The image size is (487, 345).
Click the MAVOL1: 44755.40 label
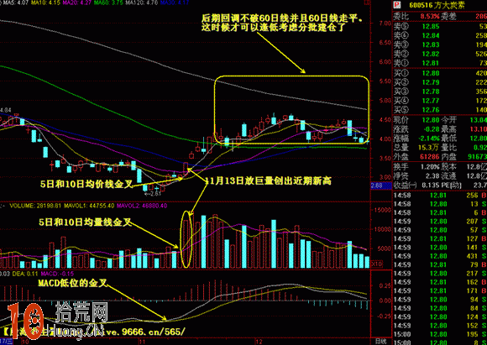[x=89, y=206]
